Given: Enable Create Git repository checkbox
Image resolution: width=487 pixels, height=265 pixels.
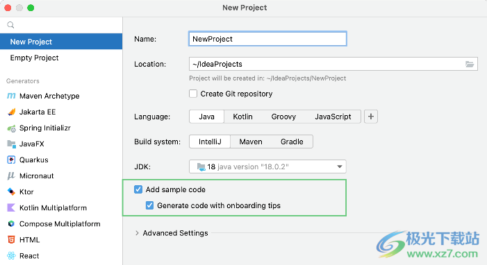Looking at the screenshot, I should click(193, 94).
